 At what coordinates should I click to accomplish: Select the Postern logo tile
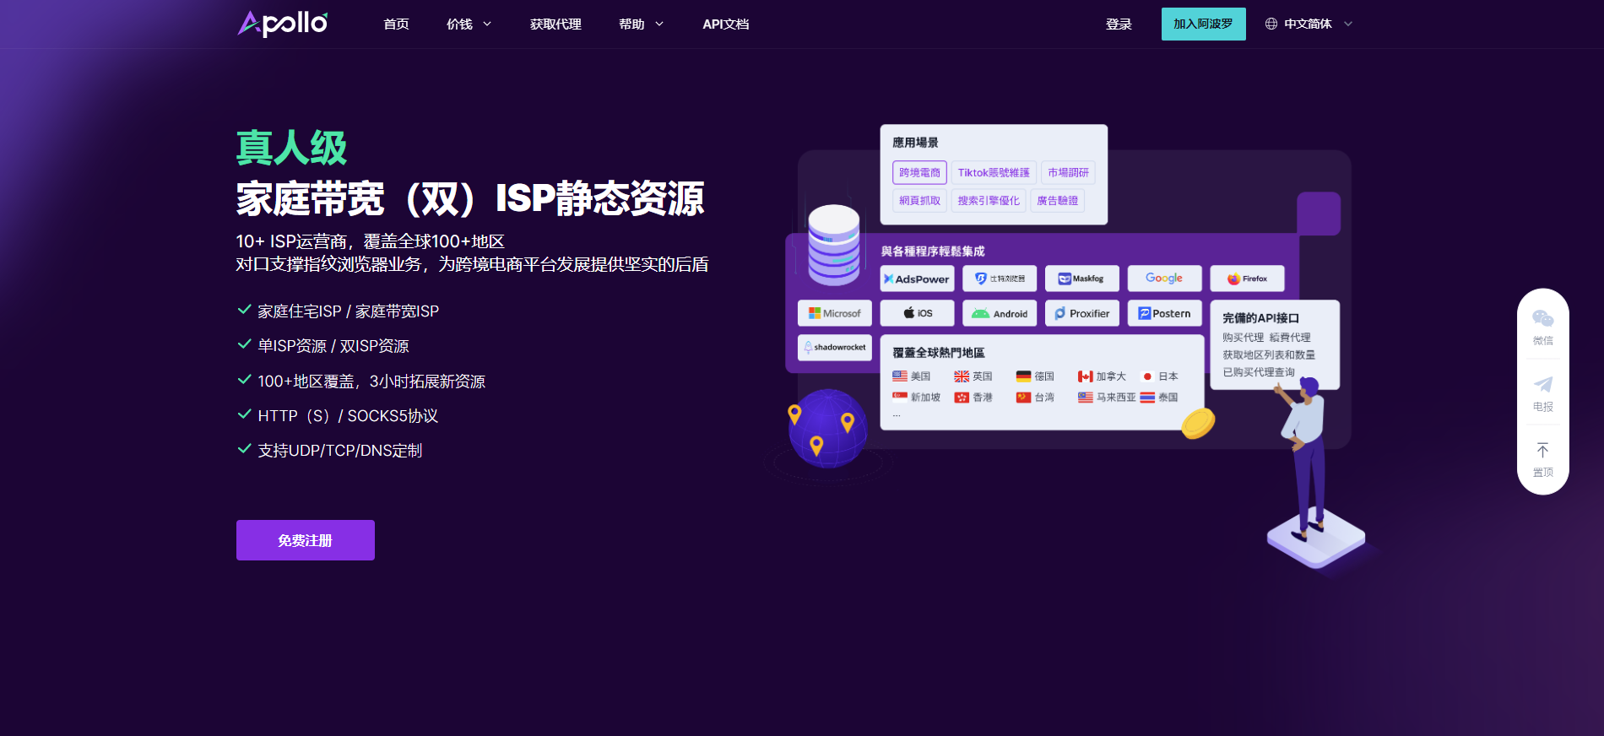click(x=1164, y=313)
